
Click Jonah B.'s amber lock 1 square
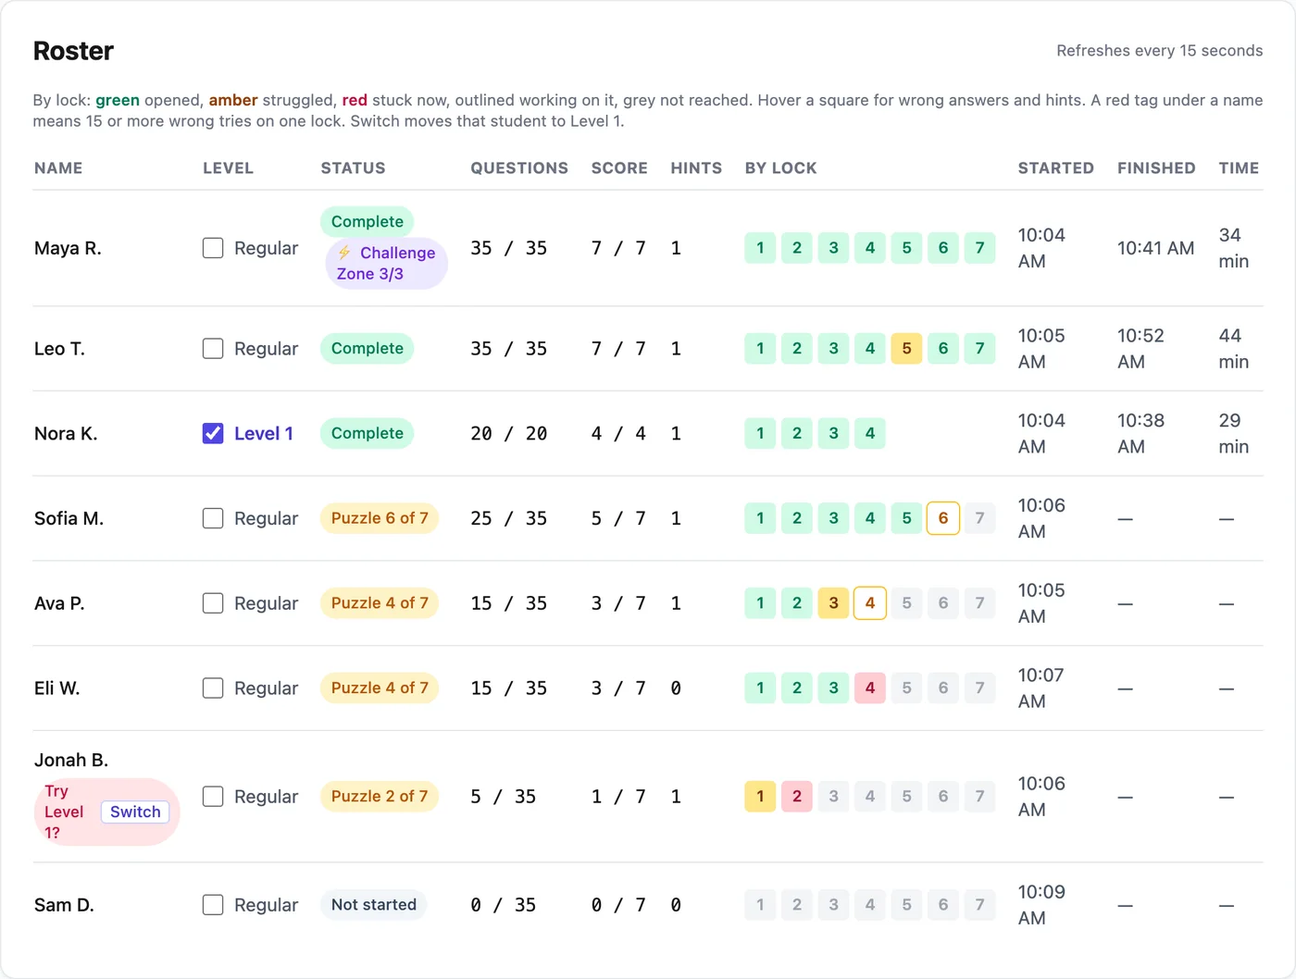(760, 797)
